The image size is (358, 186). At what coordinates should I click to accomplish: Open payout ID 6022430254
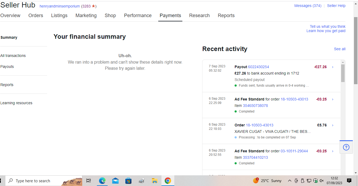(x=258, y=67)
